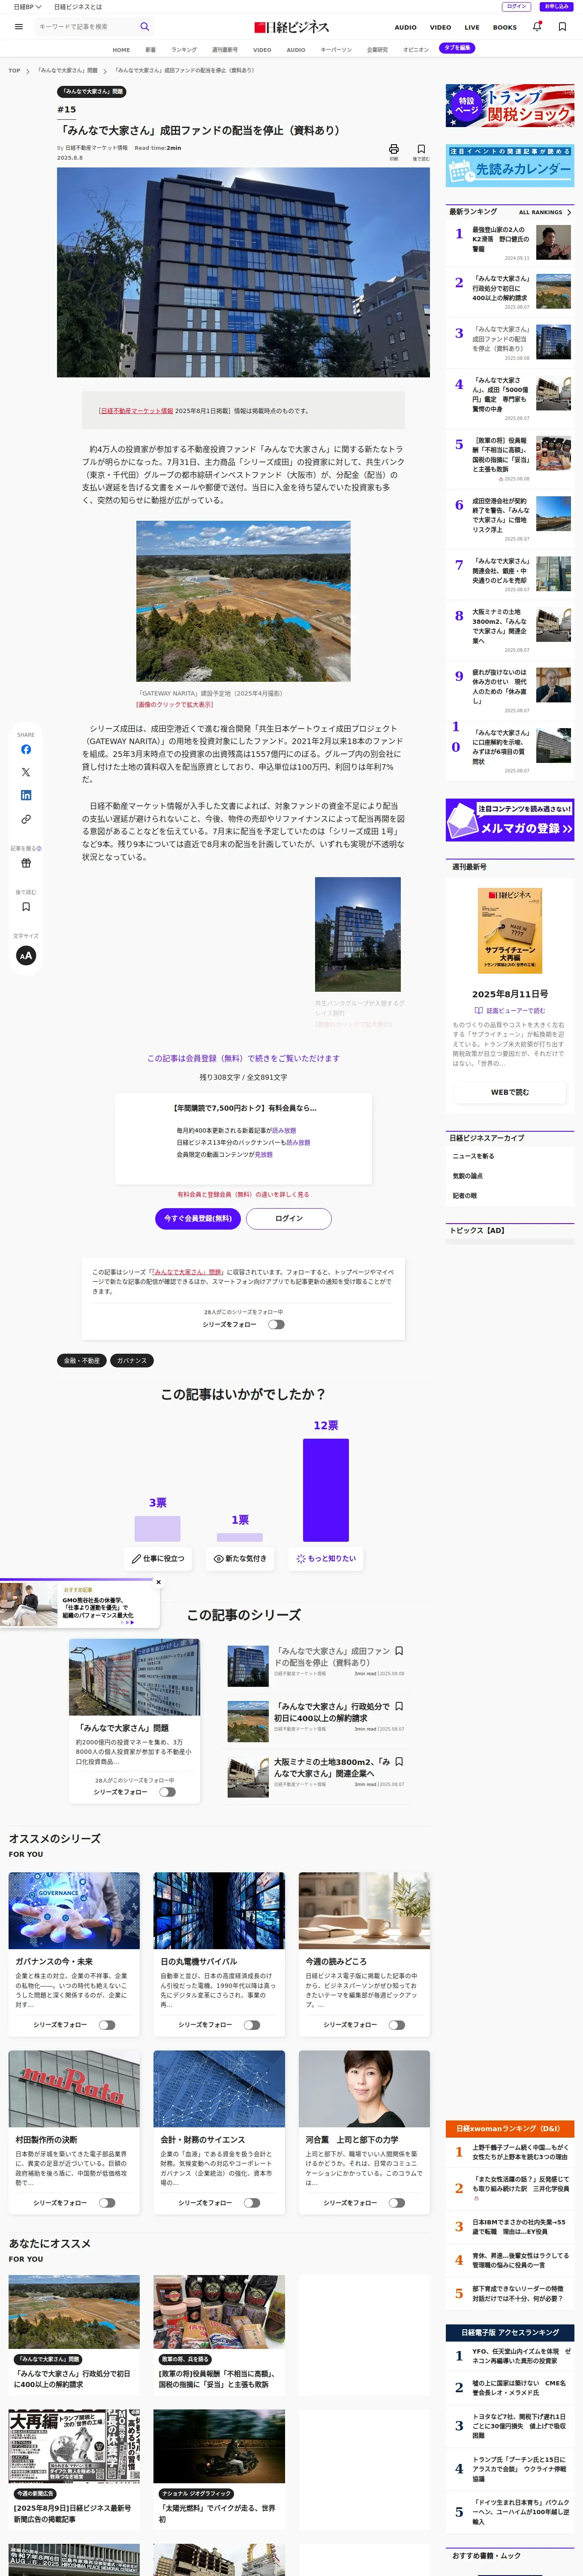This screenshot has width=583, height=2576.
Task: Open ALL RANKINGS chevron link
Action: tap(545, 212)
